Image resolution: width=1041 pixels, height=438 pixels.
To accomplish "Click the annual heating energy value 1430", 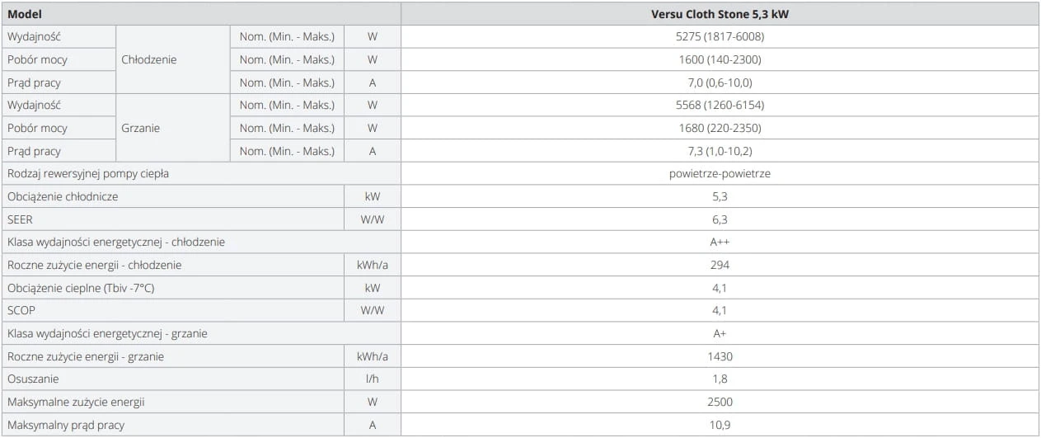I will (x=720, y=356).
